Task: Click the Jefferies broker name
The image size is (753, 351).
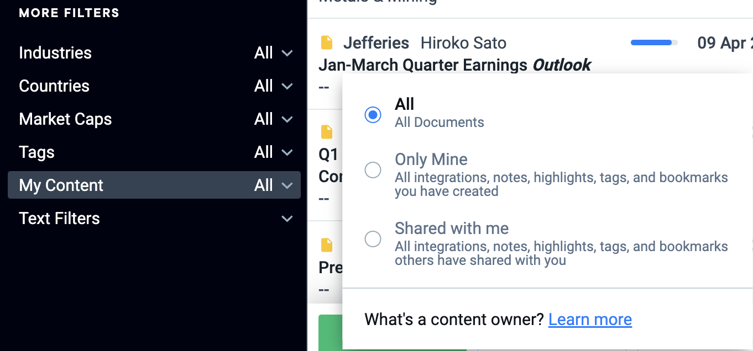Action: point(376,43)
